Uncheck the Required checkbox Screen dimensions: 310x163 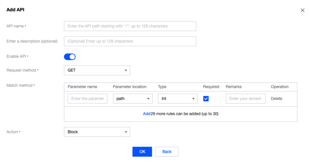206,99
